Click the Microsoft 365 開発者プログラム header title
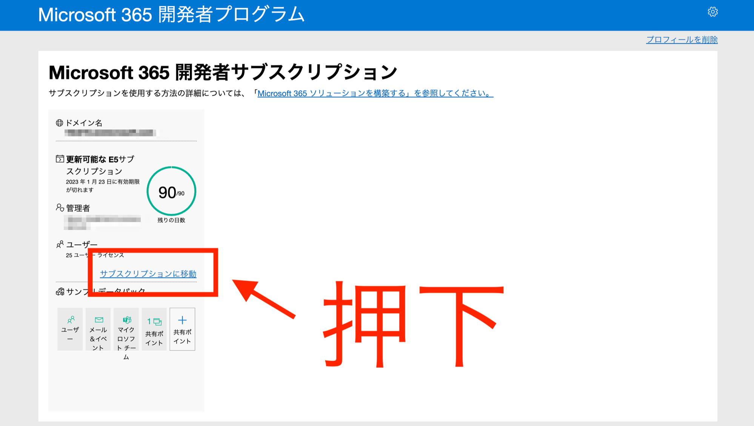 (171, 15)
